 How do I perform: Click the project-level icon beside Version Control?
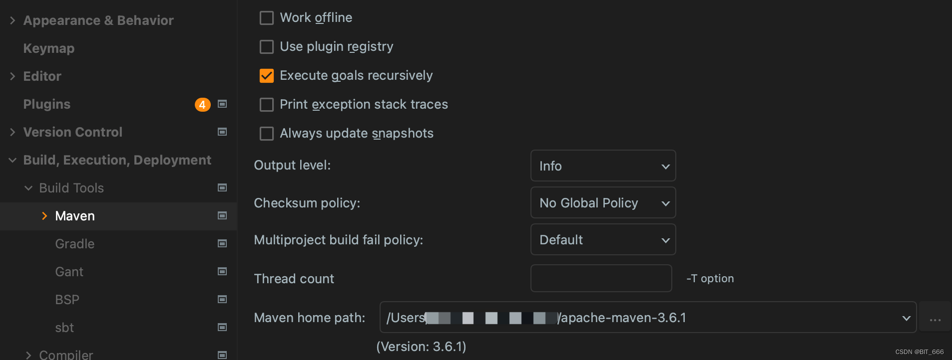point(222,132)
